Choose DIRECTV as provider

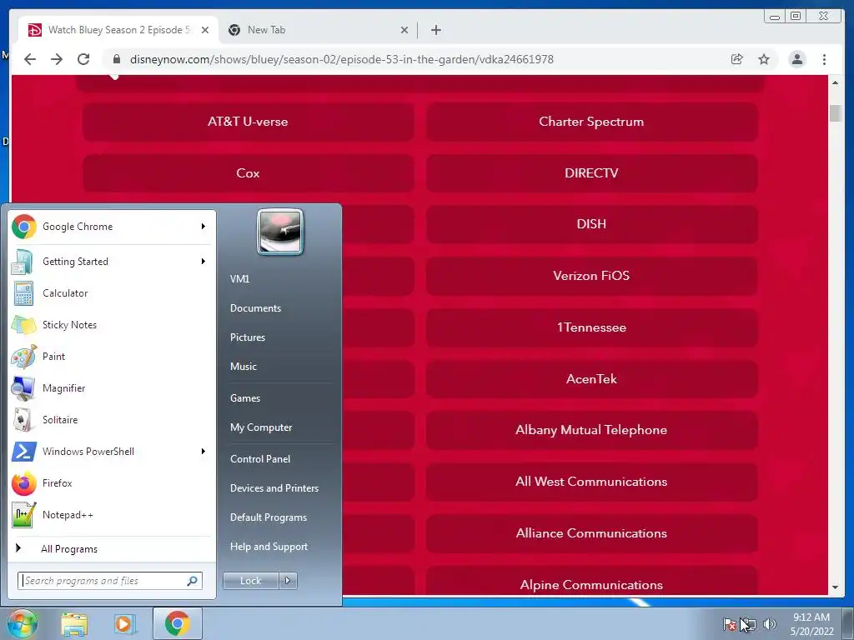pos(591,173)
